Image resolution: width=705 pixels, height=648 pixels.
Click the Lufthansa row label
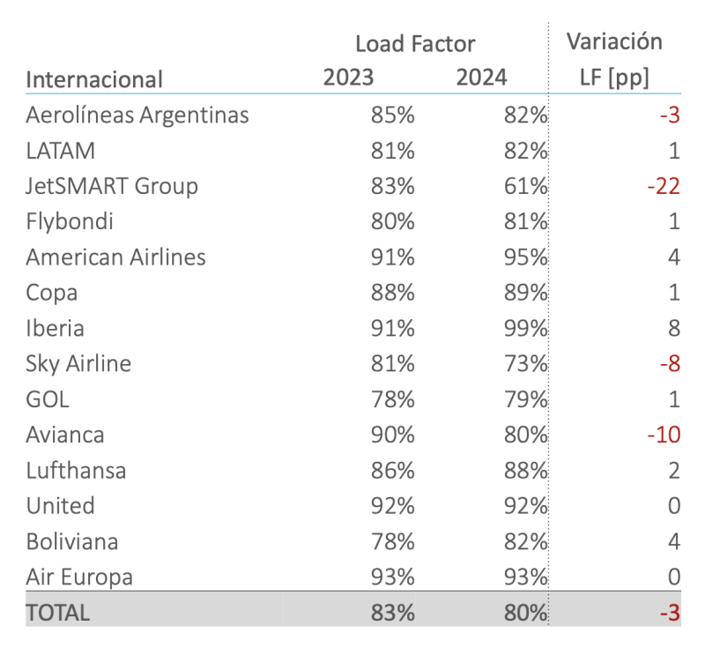click(76, 471)
